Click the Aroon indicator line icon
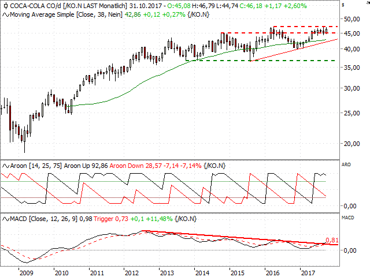 pos(5,166)
